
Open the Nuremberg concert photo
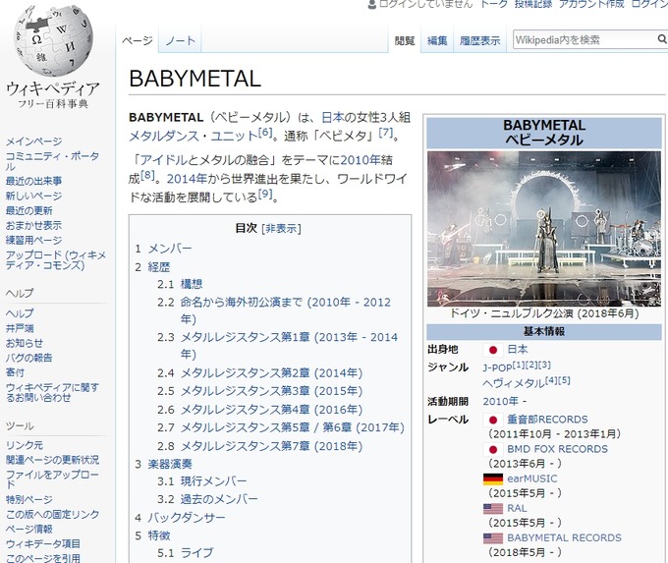pos(544,229)
